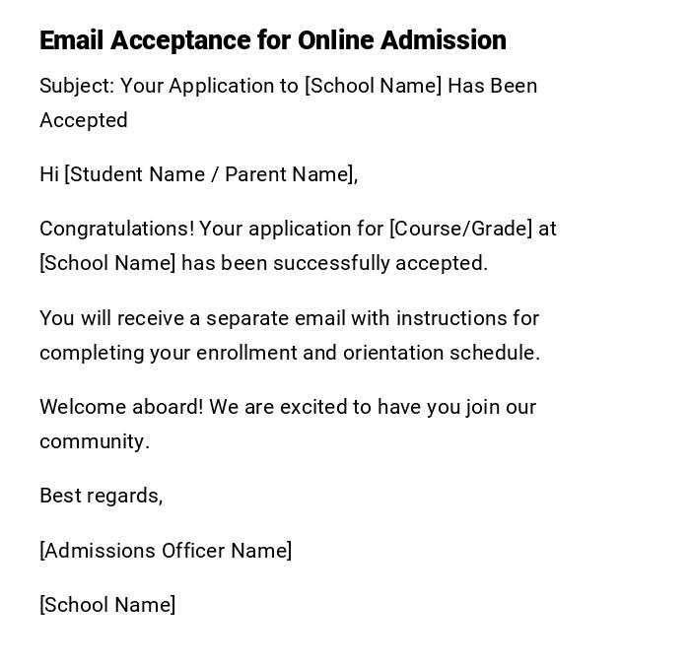The width and height of the screenshot is (690, 666).
Task: Select the [Admissions Officer Name] placeholder
Action: (x=166, y=551)
